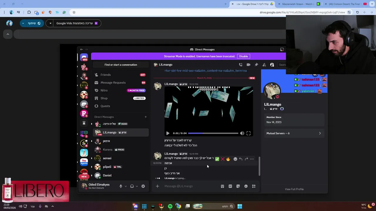Screen dimensions: 376x211
Task: Open the sticker picker
Action: (x=238, y=186)
